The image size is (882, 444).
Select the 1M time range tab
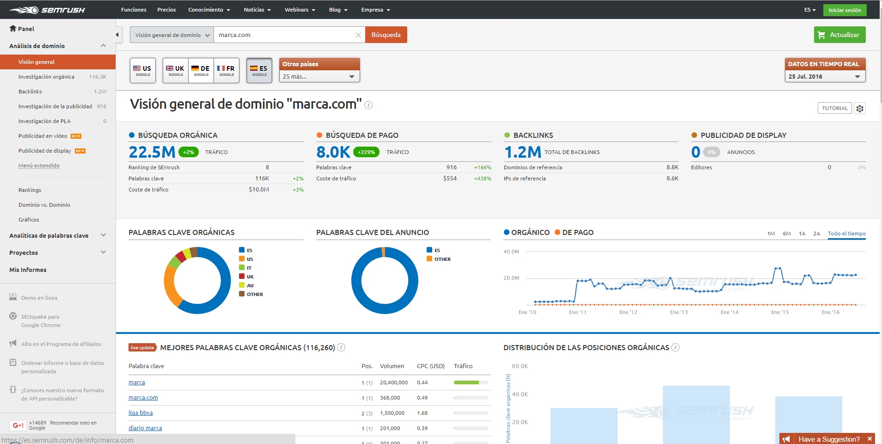click(x=771, y=234)
